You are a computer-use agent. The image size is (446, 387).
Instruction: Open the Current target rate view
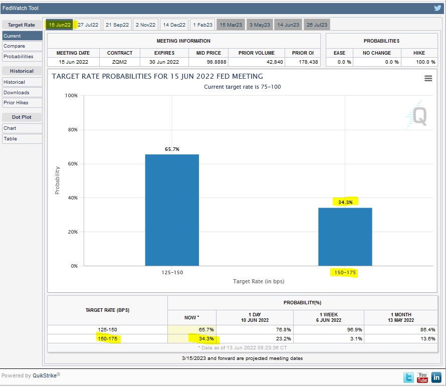[22, 36]
